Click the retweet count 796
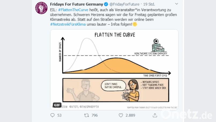Screen dimensions: 216x122 click(94, 115)
